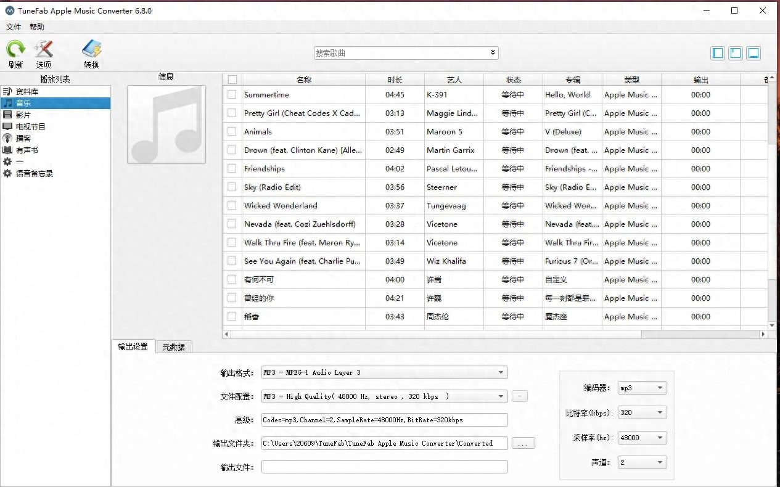
Task: Expand the 搜索歌曲 search songs combo box
Action: (x=492, y=52)
